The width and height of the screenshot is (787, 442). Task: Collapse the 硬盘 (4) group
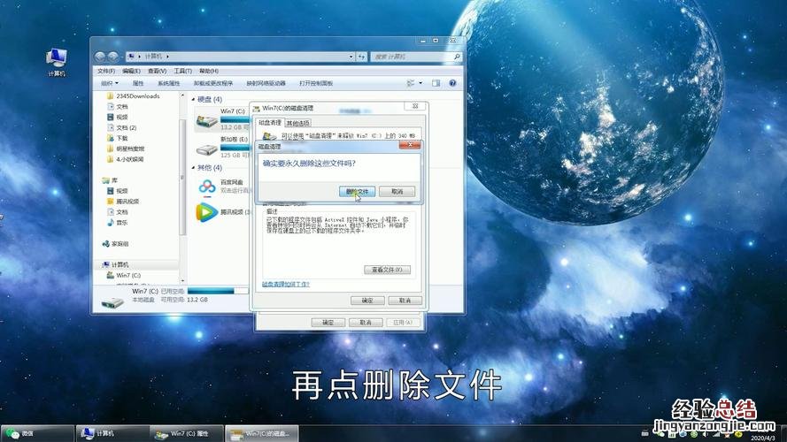194,99
